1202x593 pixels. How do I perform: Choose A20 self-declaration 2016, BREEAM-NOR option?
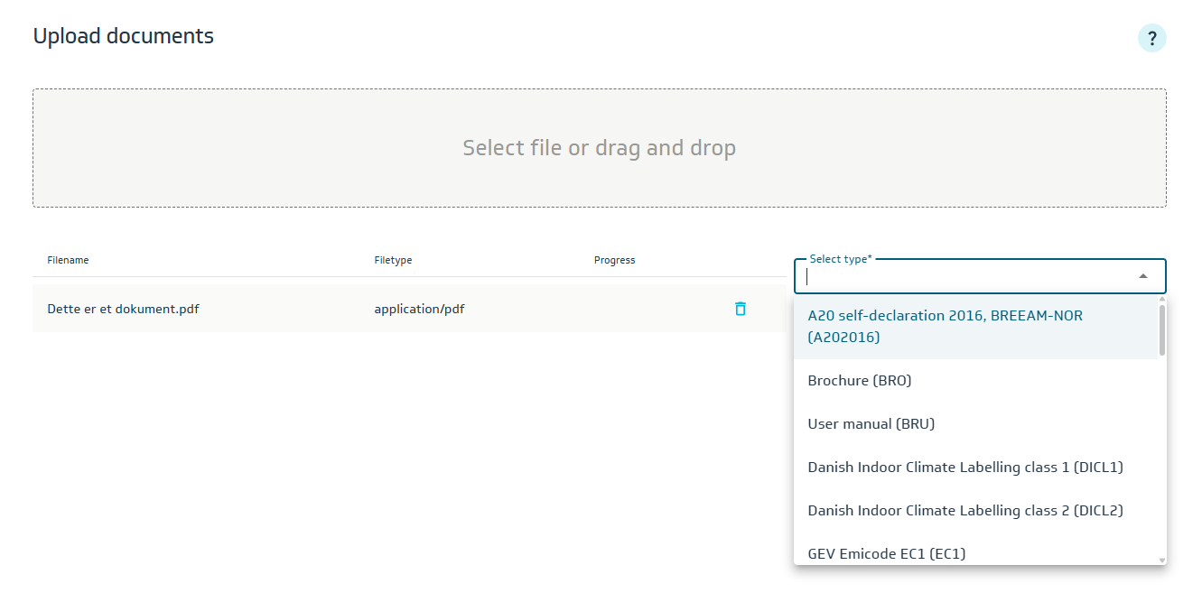pyautogui.click(x=945, y=327)
